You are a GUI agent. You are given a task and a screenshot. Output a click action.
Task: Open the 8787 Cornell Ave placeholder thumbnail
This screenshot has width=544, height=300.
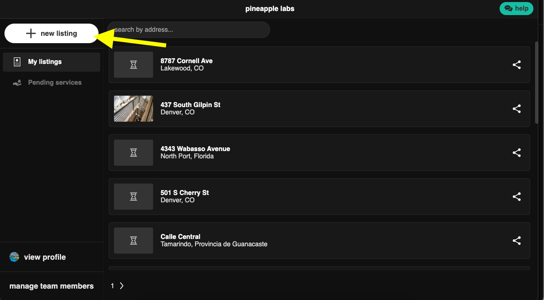pos(134,65)
